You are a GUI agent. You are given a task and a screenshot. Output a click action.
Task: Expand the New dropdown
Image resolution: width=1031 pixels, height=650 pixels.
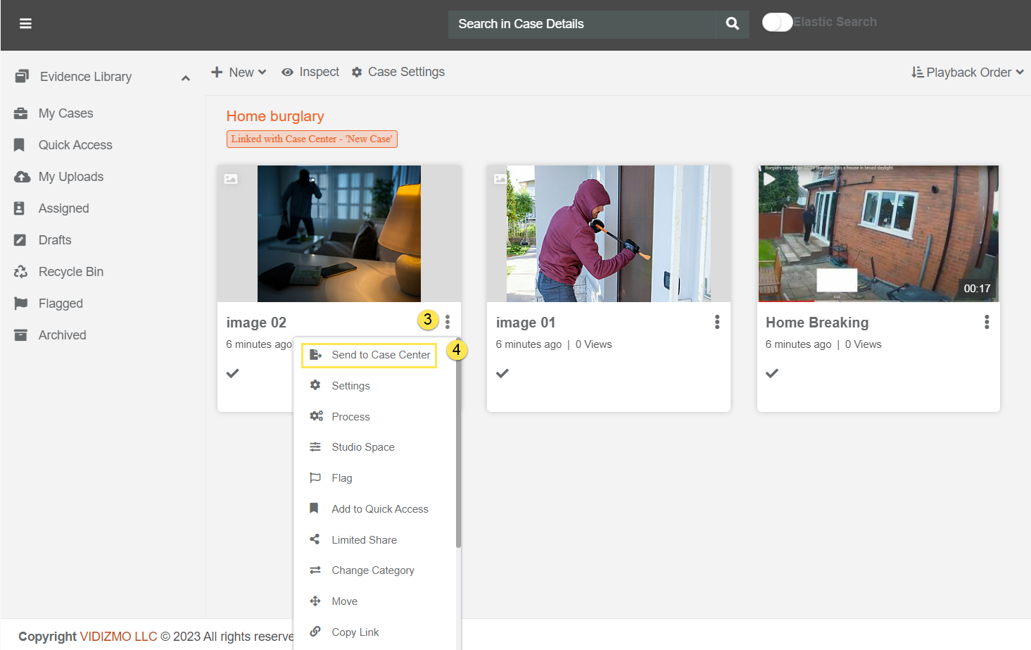point(239,73)
